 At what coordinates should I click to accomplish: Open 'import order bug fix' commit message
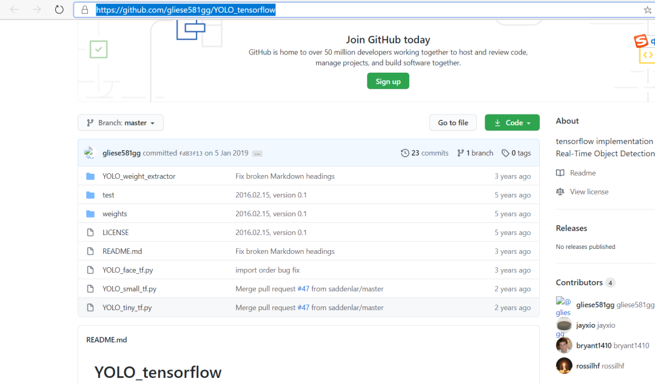pyautogui.click(x=267, y=270)
